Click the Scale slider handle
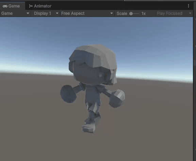196x161 pixels. coord(131,14)
